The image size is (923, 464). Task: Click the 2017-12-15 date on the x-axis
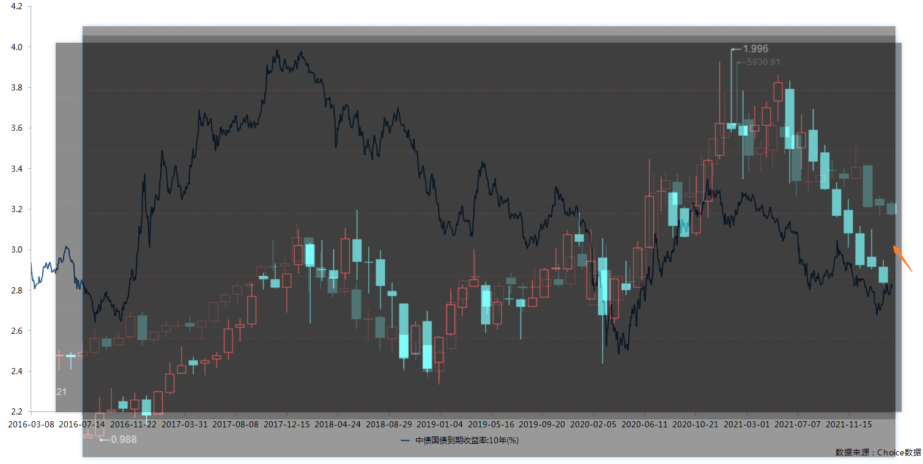(x=286, y=423)
